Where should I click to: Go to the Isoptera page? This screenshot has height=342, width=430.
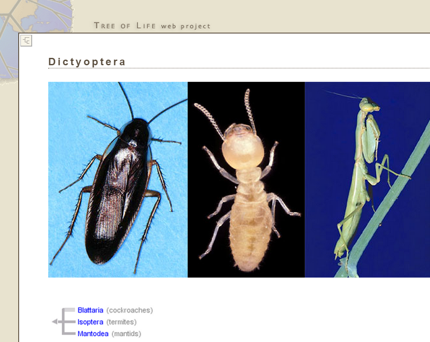[90, 322]
